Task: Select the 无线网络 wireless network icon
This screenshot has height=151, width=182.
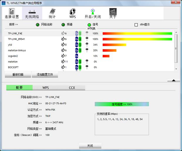Action: (32, 12)
